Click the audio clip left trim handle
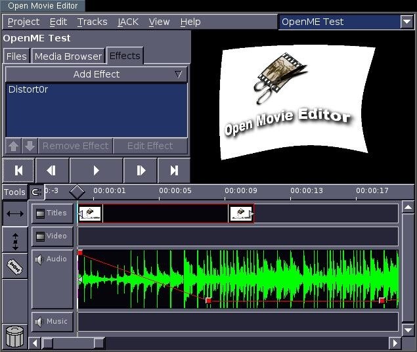Image resolution: width=417 pixels, height=352 pixels. (79, 279)
